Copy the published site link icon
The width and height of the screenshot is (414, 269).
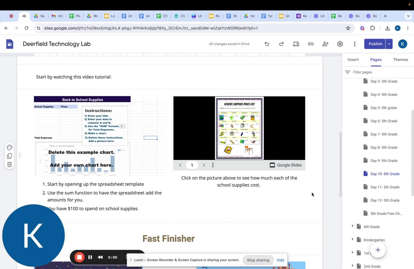click(310, 44)
